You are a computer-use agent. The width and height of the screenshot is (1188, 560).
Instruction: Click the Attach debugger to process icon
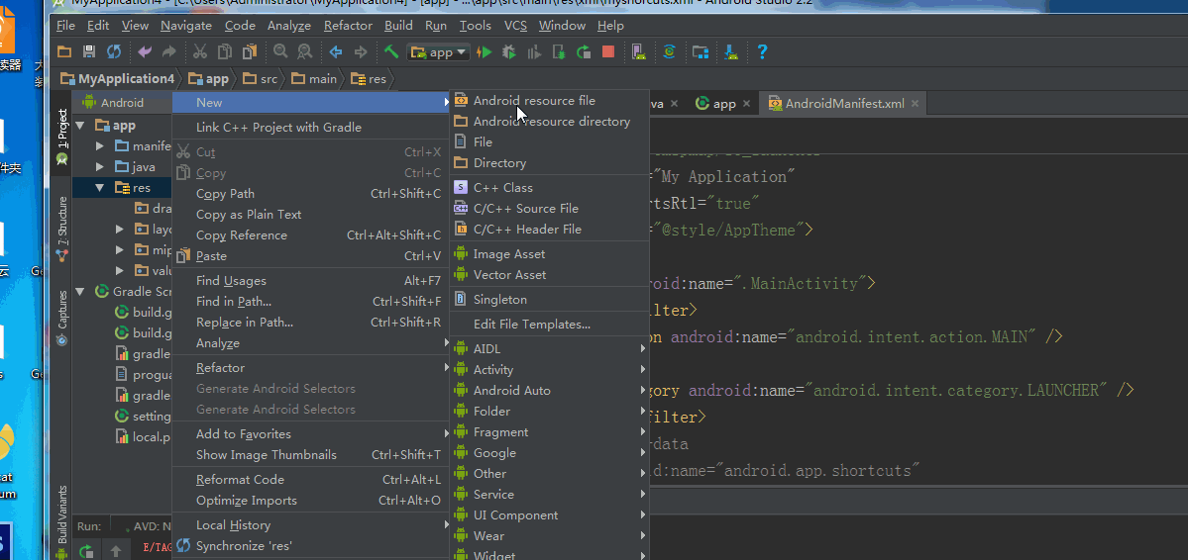[x=559, y=52]
